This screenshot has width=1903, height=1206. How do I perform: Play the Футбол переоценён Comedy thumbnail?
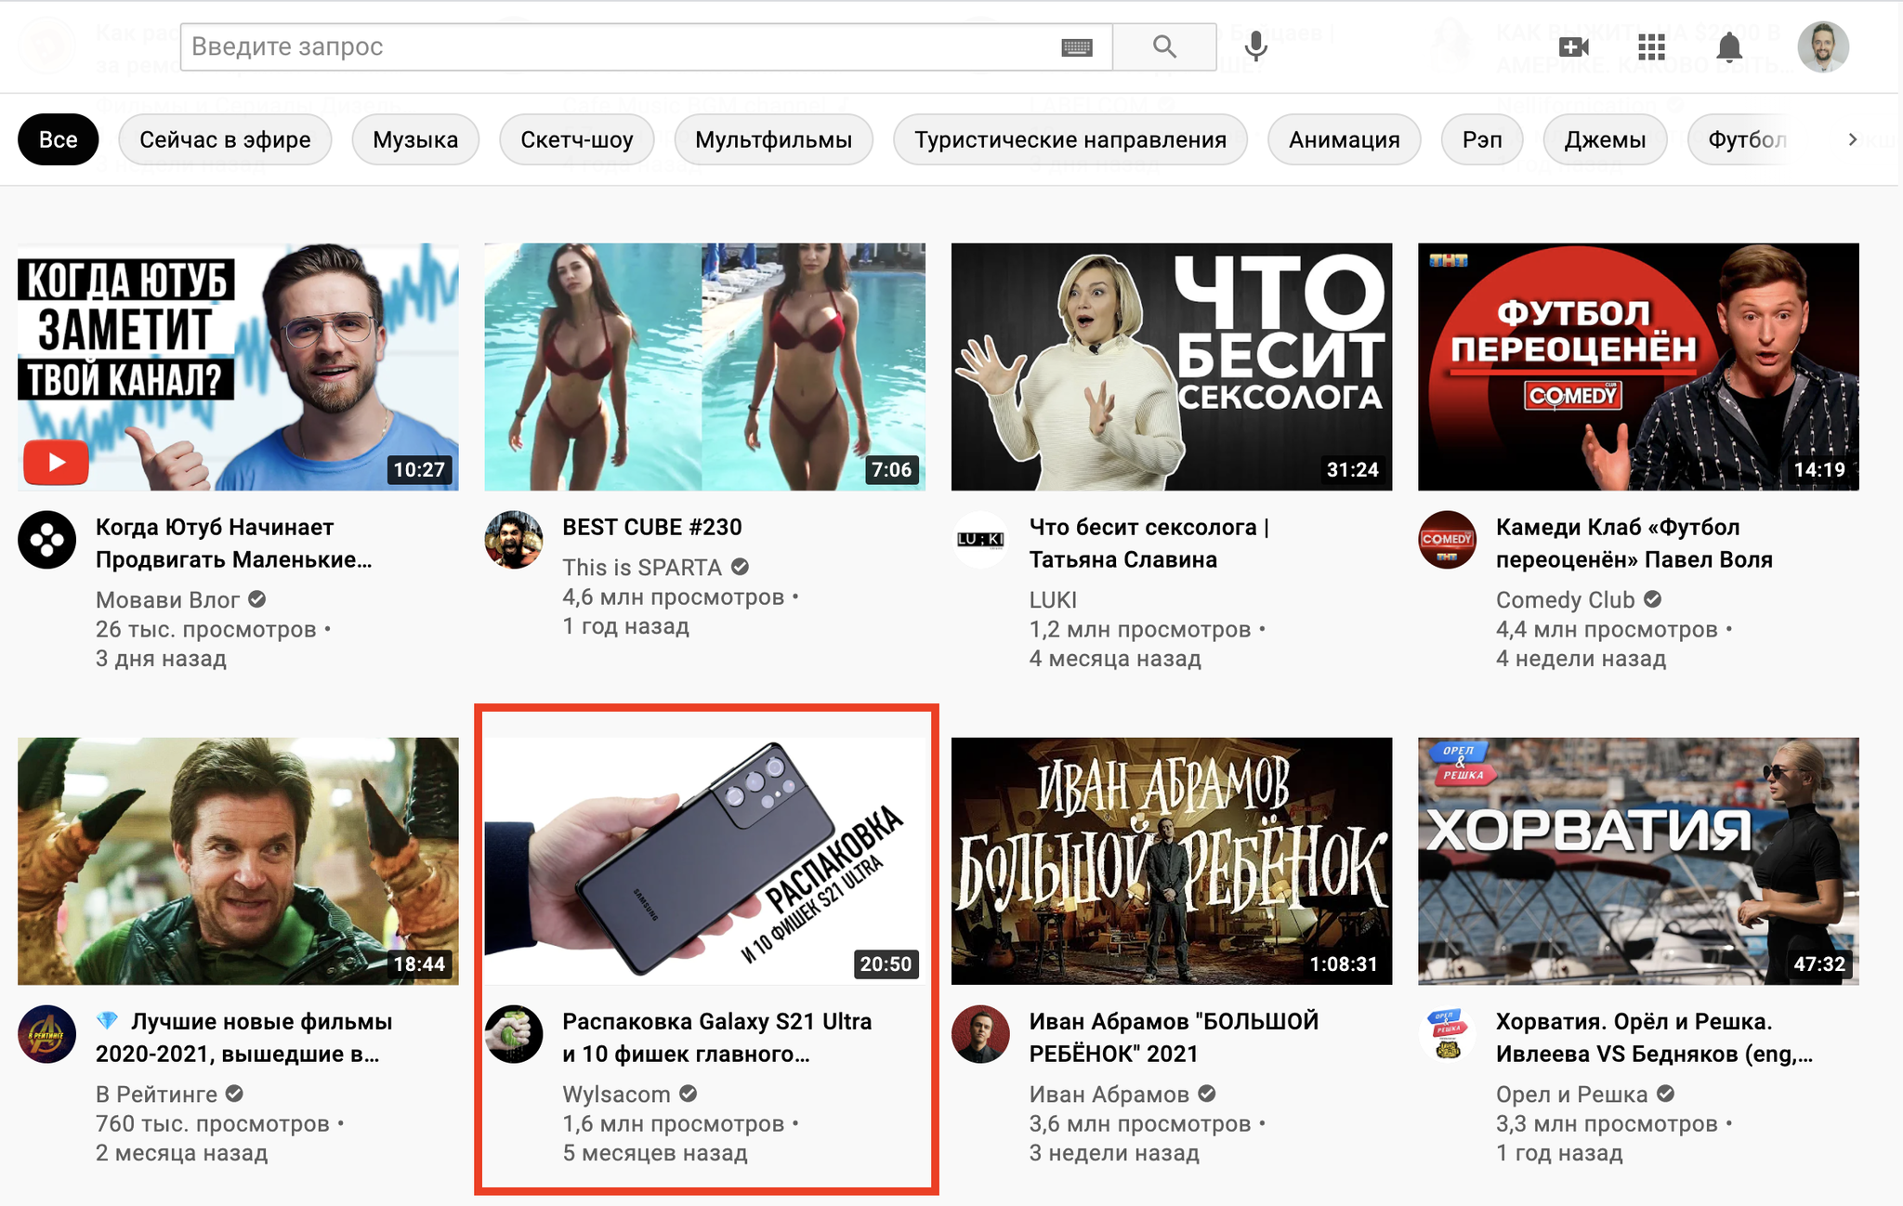1638,367
